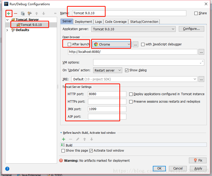This screenshot has height=176, width=212.
Task: Select Tomcat 9.0.10 in the configuration tree
Action: 31,25
